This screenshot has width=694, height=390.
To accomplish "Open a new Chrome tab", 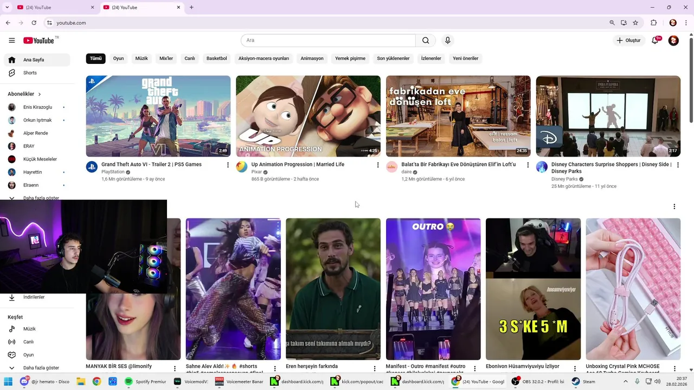I will click(x=191, y=8).
